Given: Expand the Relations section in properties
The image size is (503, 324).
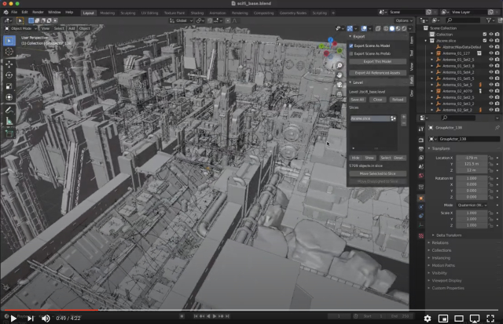Looking at the screenshot, I should pyautogui.click(x=439, y=242).
